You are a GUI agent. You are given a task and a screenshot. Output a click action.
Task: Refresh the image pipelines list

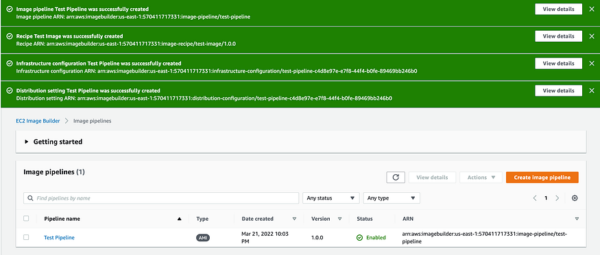pyautogui.click(x=396, y=178)
